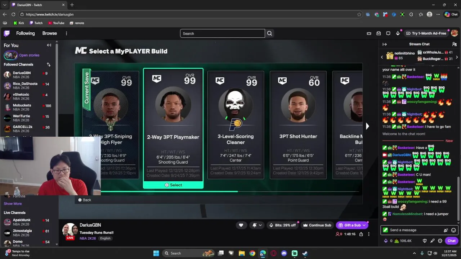Open the Prime loot crown icon
Viewport: 461px width, 259px height.
369,33
